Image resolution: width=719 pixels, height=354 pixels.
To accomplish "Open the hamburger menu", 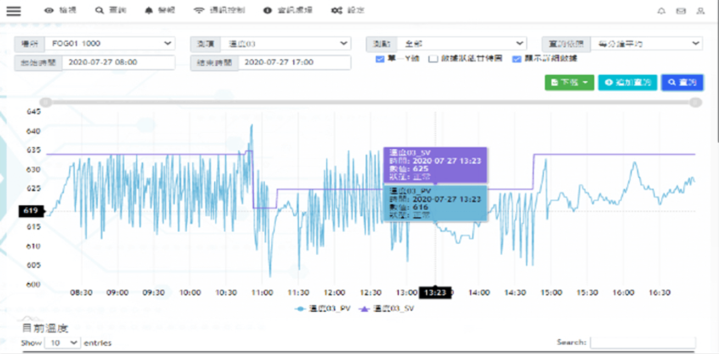I will pyautogui.click(x=13, y=11).
